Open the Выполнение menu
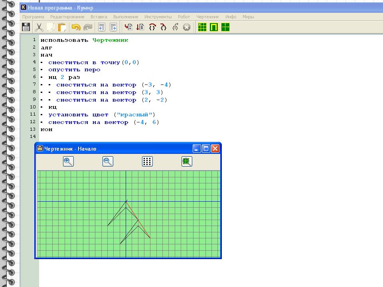This screenshot has height=287, width=383. 126,17
